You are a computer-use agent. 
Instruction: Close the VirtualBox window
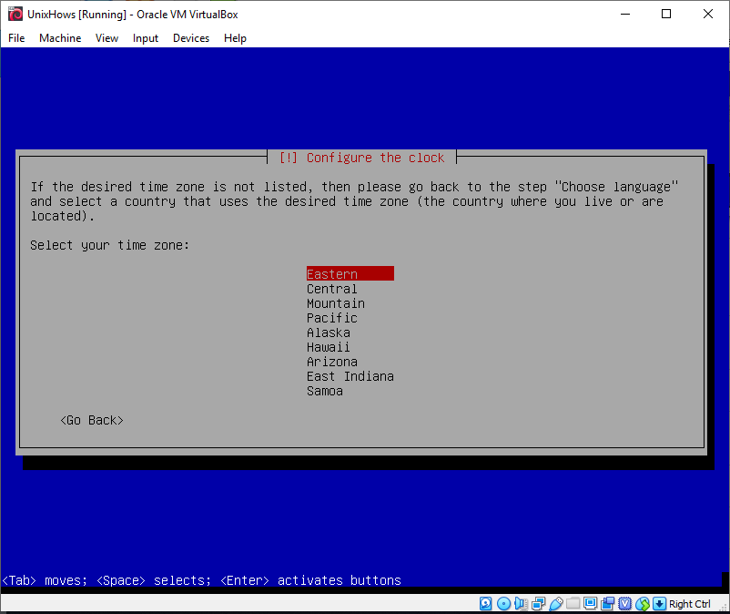707,14
